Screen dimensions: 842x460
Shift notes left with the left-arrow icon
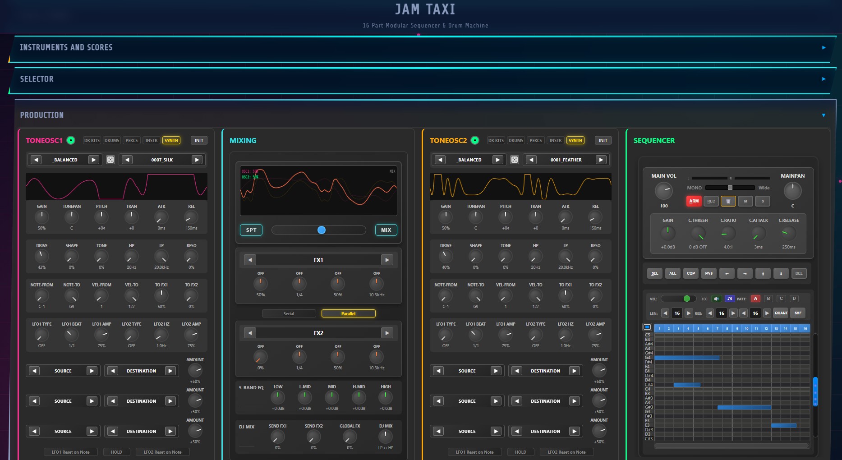727,273
